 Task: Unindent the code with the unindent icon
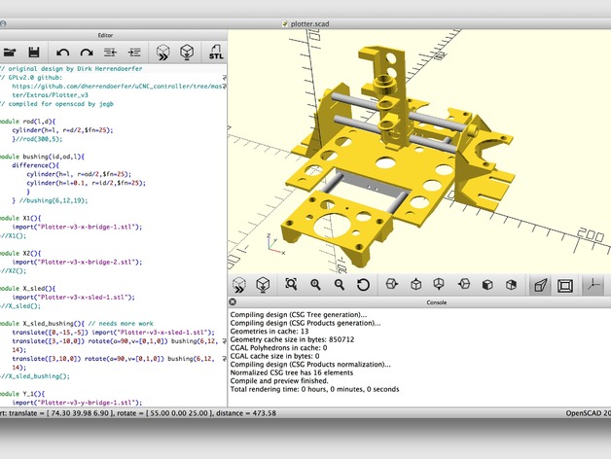110,52
